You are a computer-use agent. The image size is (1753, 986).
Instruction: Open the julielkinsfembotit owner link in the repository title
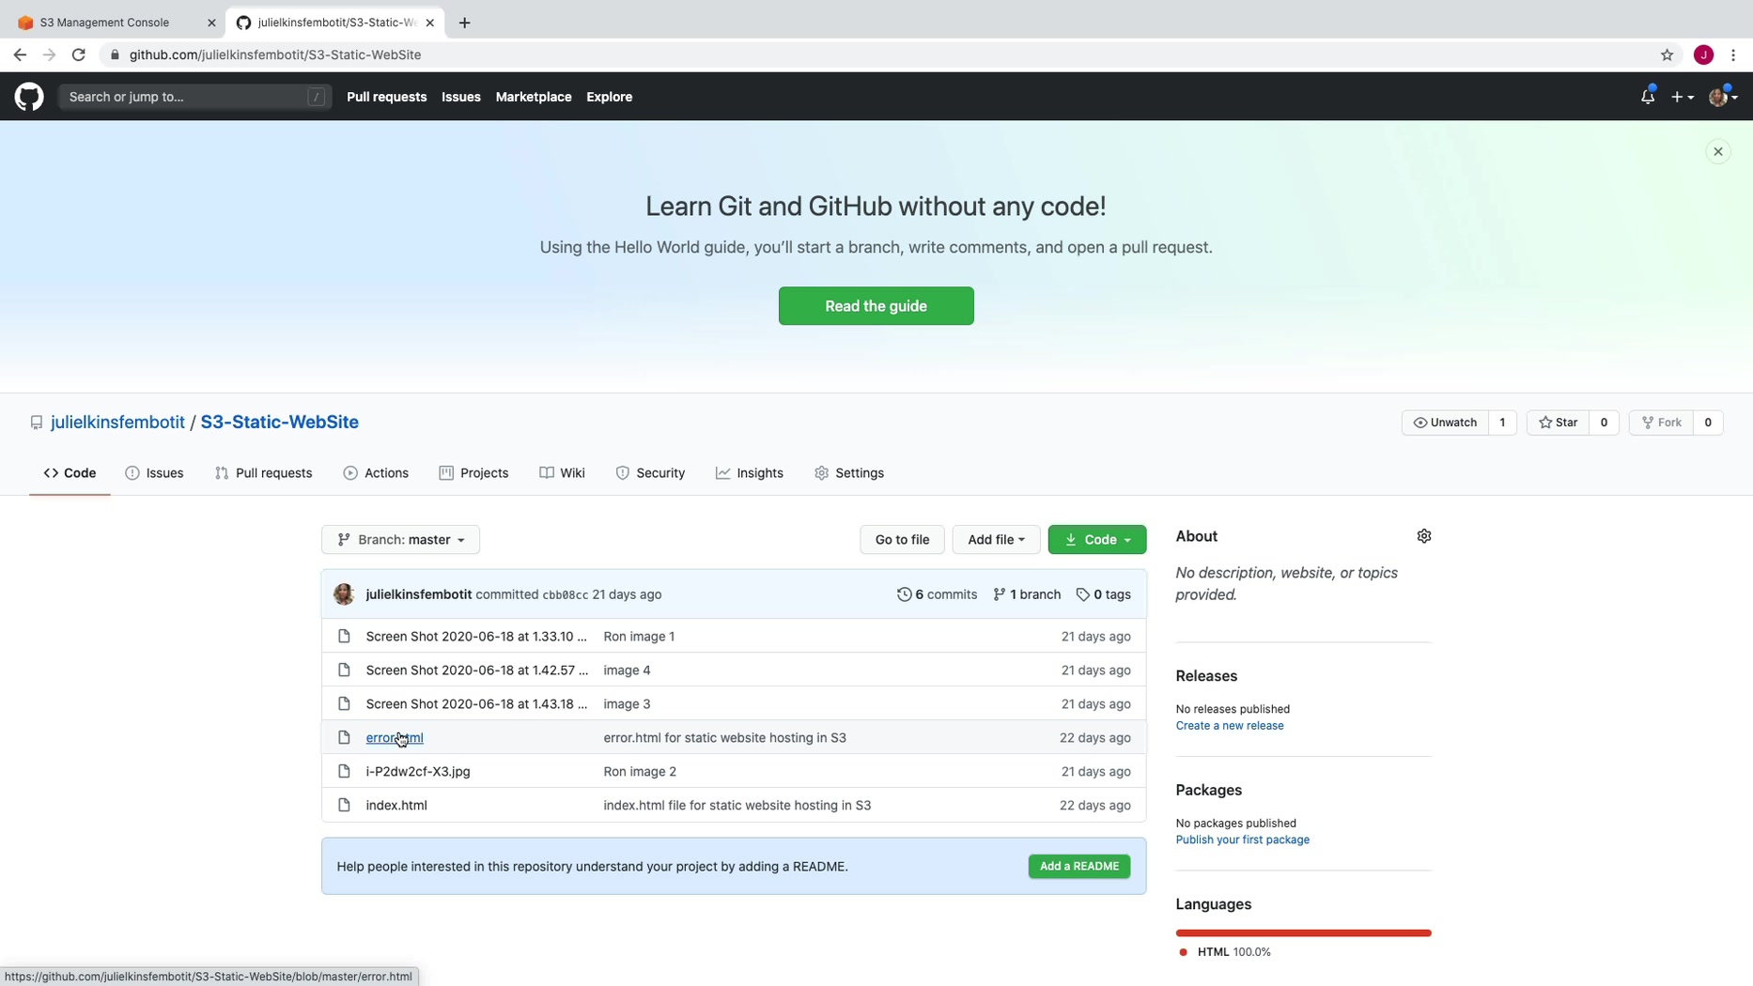(x=118, y=422)
